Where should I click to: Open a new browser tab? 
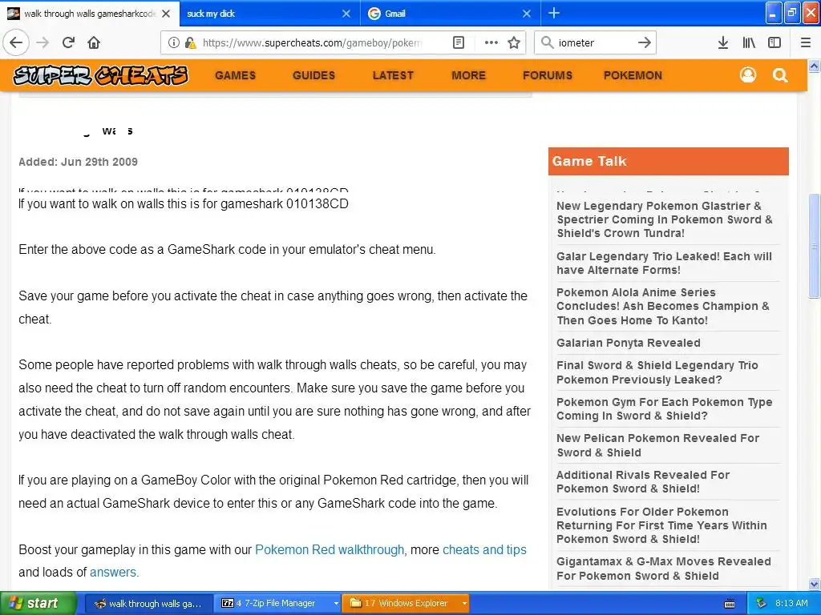[x=554, y=14]
